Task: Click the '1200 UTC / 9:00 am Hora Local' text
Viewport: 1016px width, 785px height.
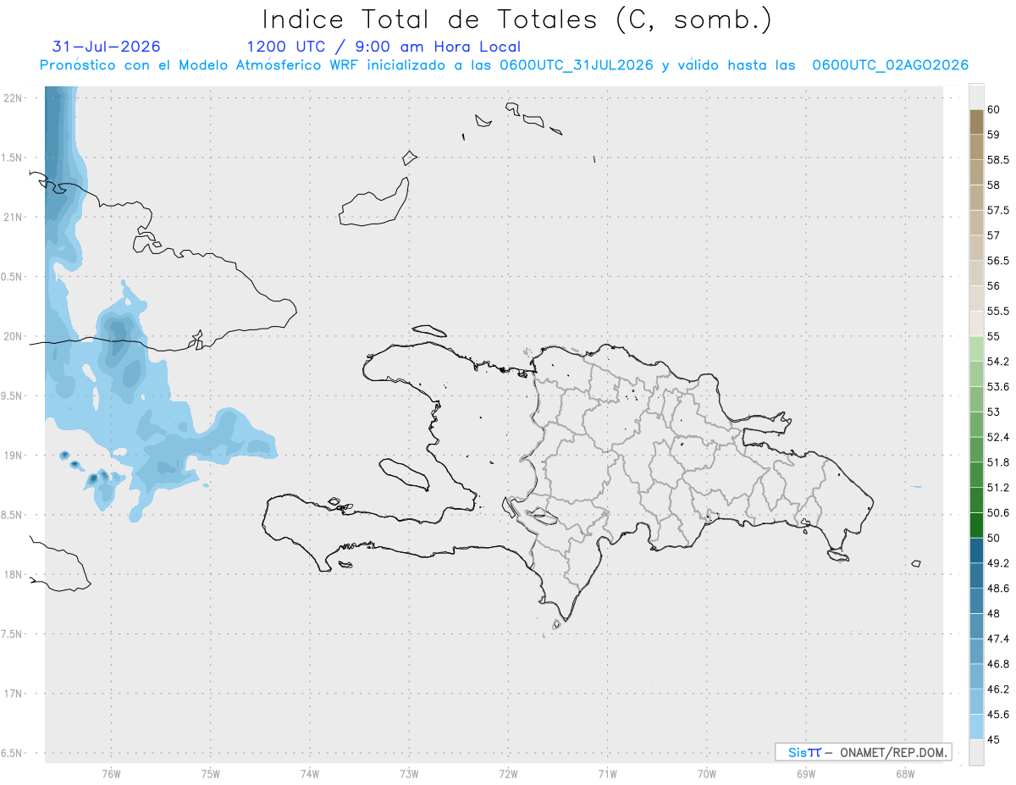Action: tap(384, 47)
